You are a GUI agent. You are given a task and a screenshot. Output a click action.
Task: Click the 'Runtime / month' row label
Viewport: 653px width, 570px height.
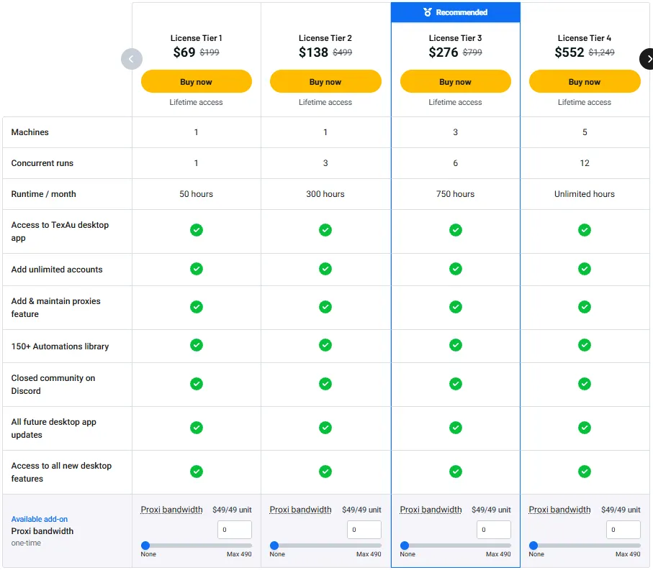pyautogui.click(x=43, y=194)
